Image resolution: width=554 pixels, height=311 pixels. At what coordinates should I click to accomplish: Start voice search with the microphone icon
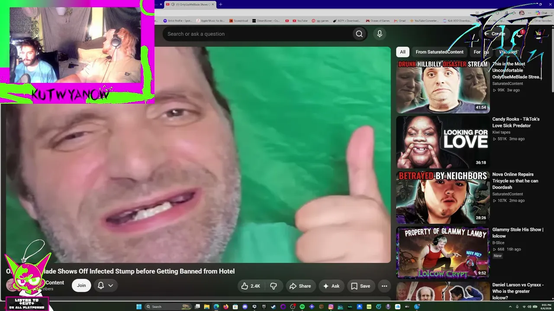[x=380, y=34]
